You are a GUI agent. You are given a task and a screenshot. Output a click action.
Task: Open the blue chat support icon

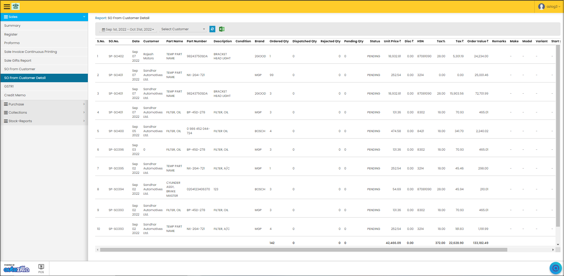(555, 268)
